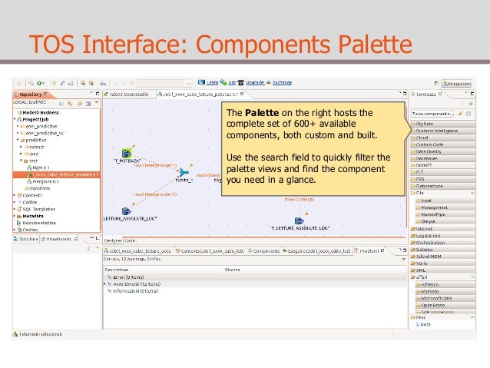Screen dimensions: 490x368
Task: Click the Repository collapse-all icon
Action: coord(61,104)
